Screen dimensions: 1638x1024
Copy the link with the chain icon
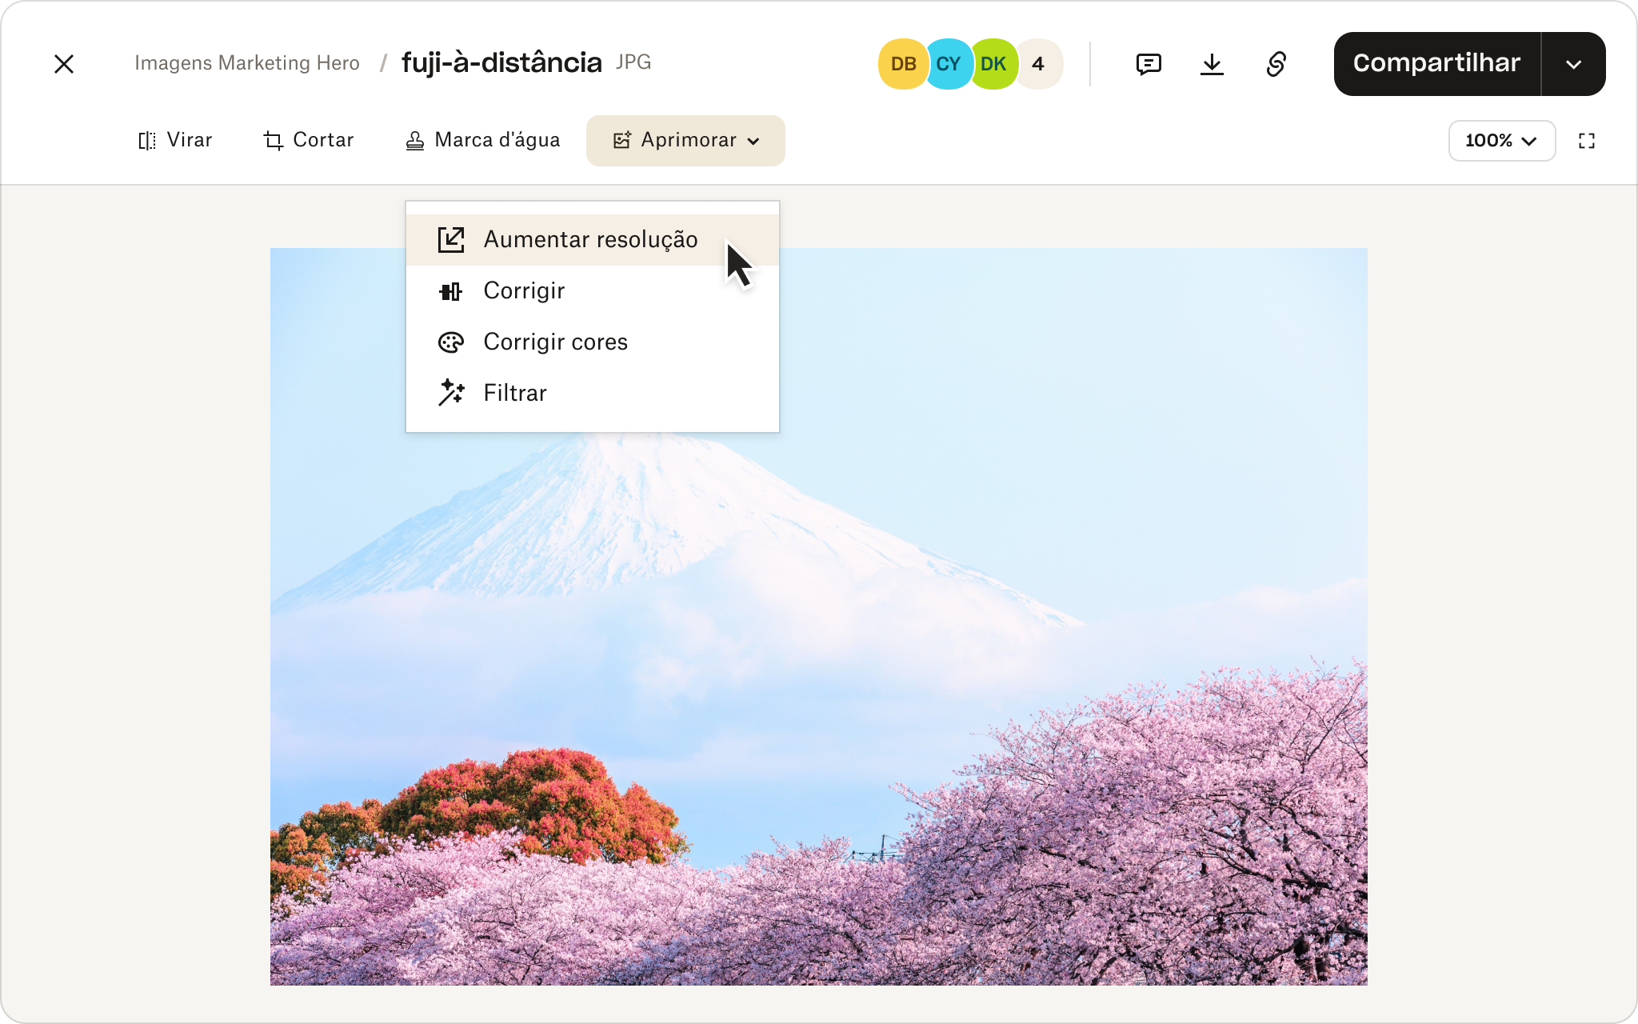click(x=1276, y=64)
